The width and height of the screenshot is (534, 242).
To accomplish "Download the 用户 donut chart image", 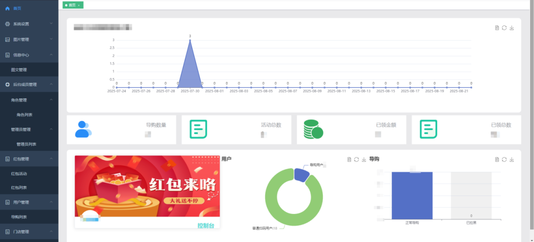I will [x=364, y=160].
